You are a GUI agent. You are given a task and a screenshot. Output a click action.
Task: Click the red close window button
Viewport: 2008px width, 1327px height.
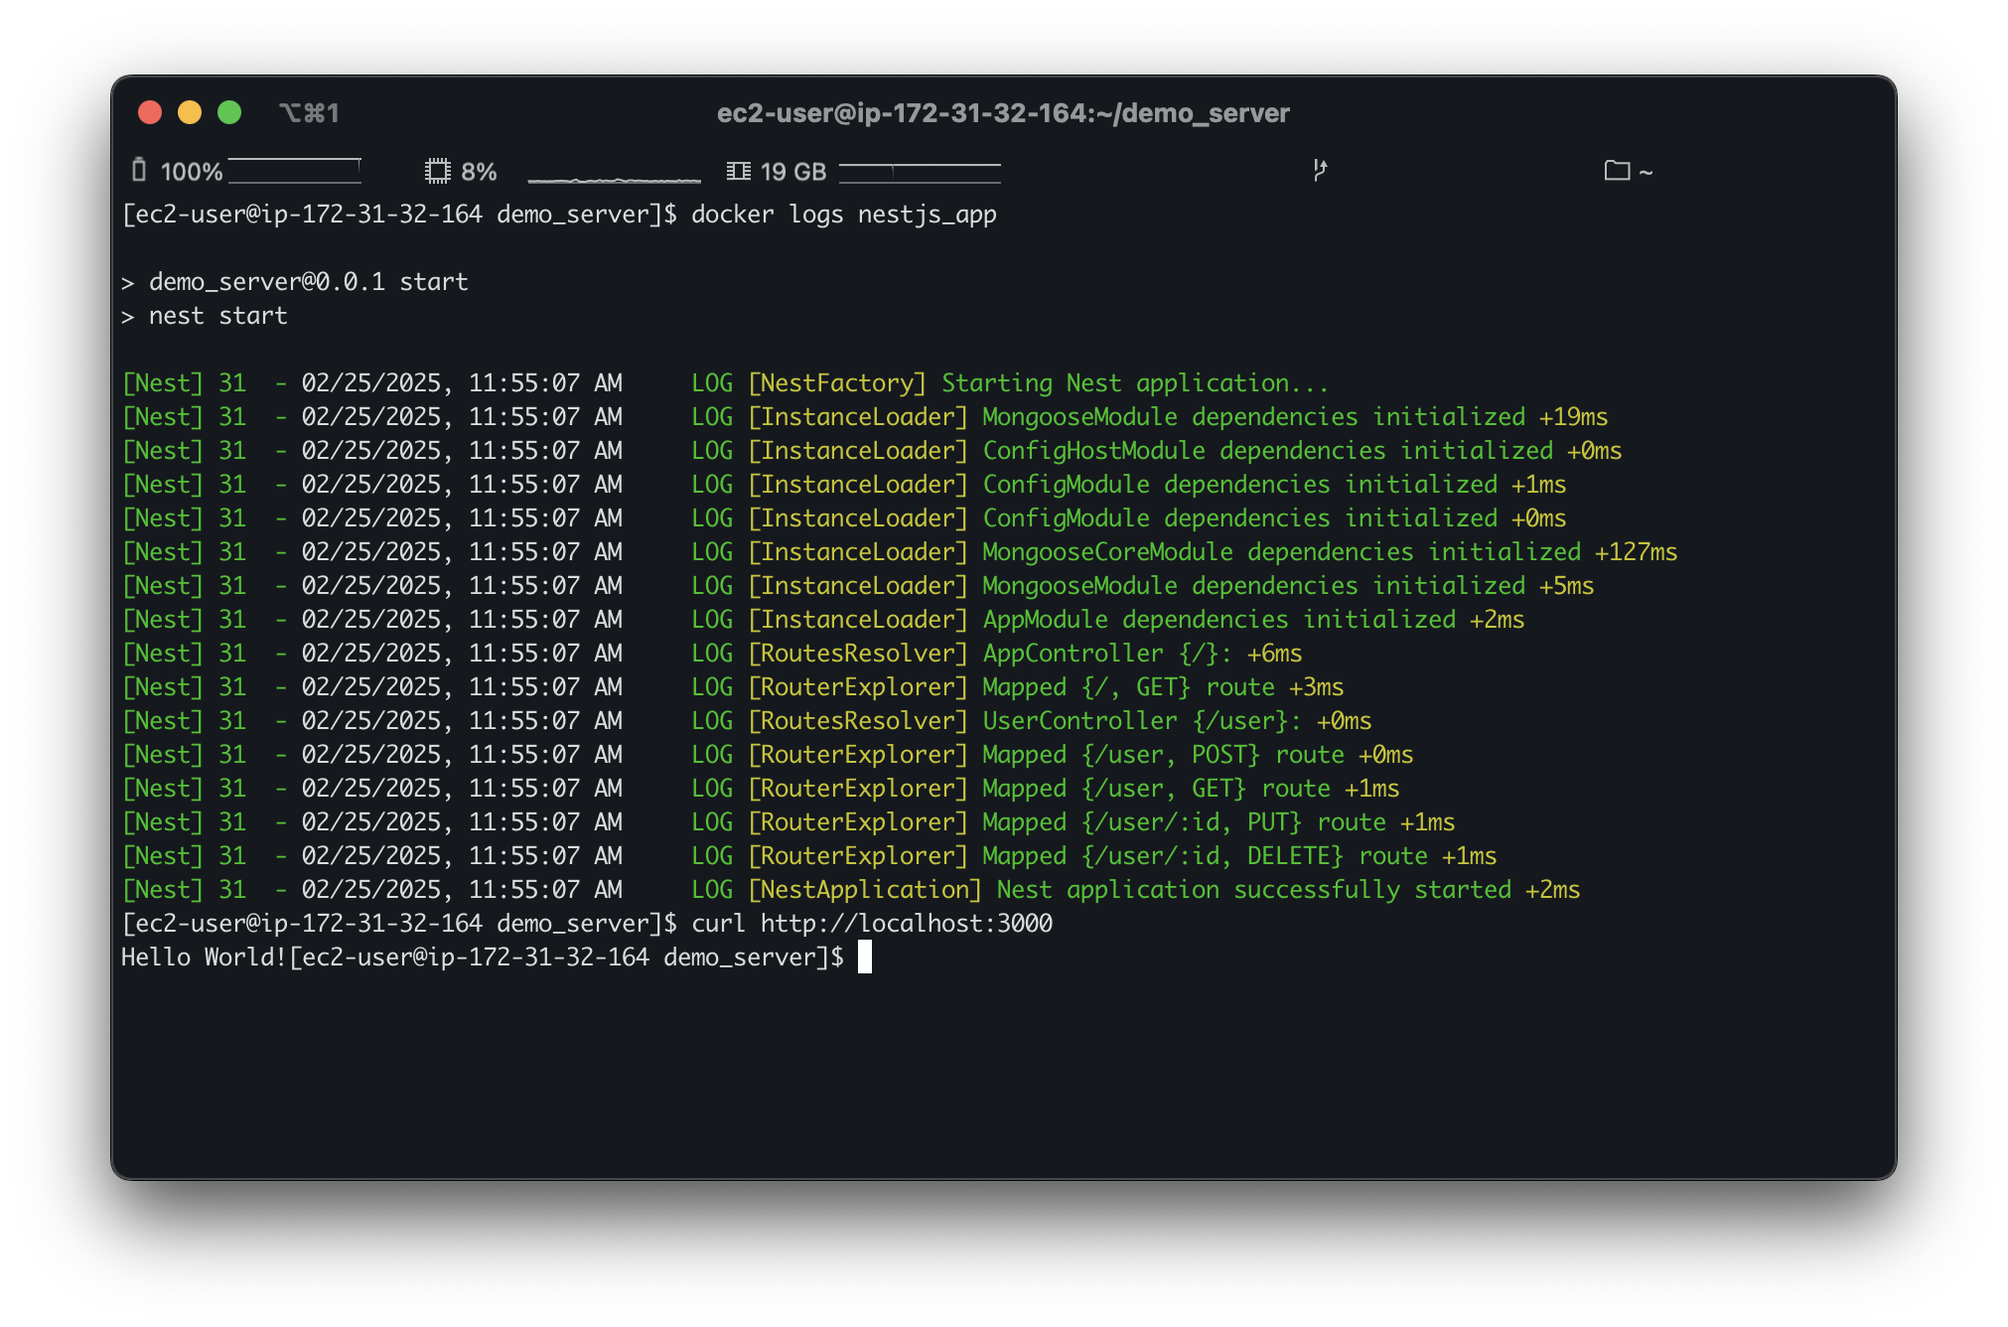point(150,112)
